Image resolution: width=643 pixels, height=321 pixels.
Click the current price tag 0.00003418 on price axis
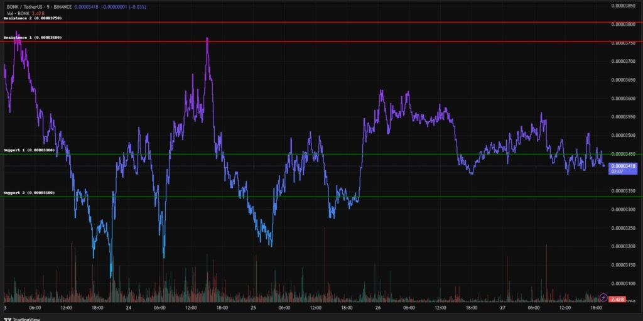(623, 166)
